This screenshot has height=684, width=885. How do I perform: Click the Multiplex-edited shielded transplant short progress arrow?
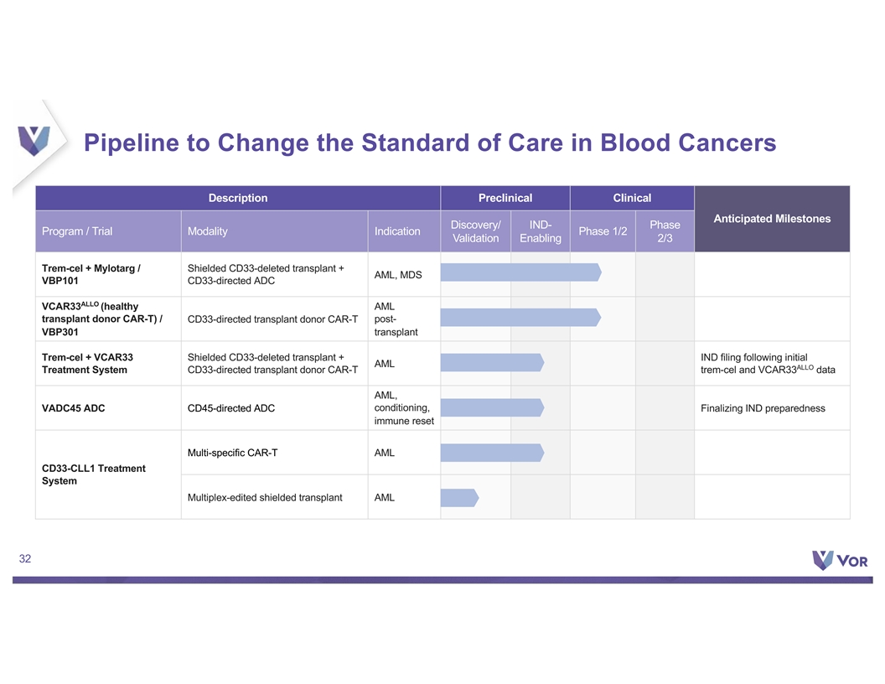[459, 498]
